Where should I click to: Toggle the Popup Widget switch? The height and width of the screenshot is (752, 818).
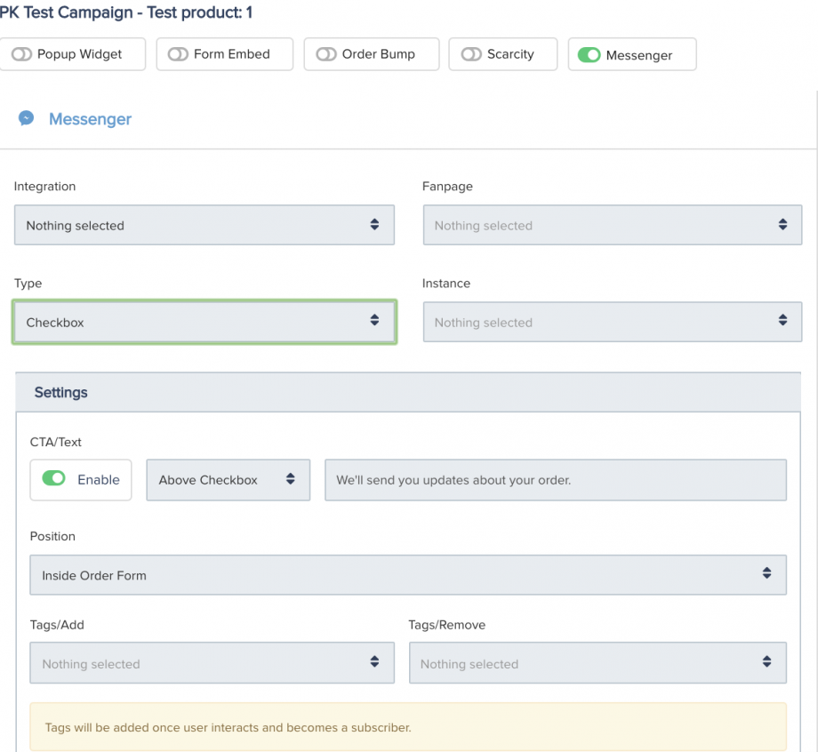pyautogui.click(x=22, y=54)
